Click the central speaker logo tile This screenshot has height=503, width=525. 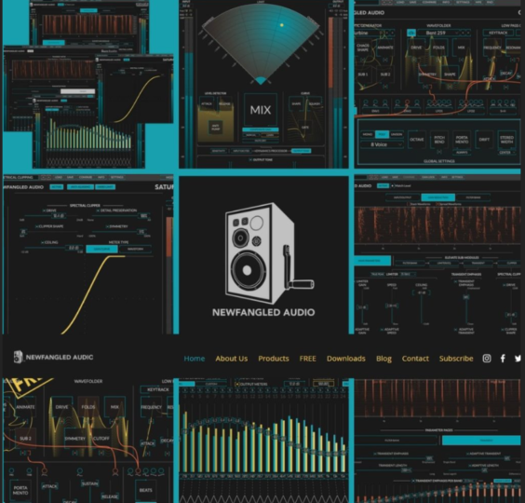[263, 255]
